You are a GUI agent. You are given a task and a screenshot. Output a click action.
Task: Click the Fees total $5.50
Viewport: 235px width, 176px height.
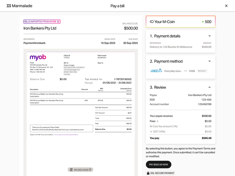pos(208,121)
